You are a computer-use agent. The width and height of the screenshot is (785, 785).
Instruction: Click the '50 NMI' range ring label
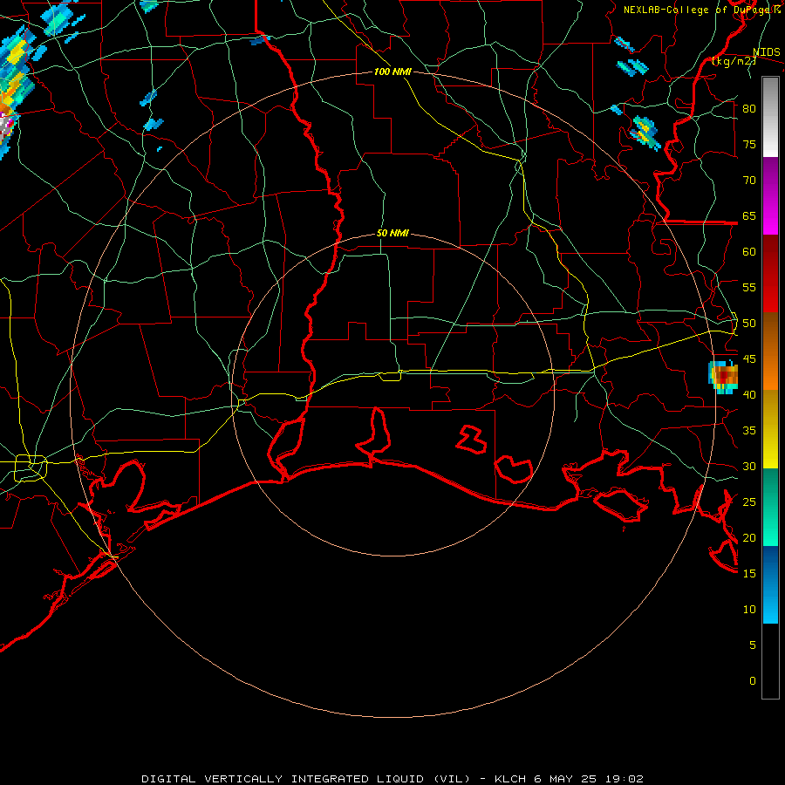392,233
